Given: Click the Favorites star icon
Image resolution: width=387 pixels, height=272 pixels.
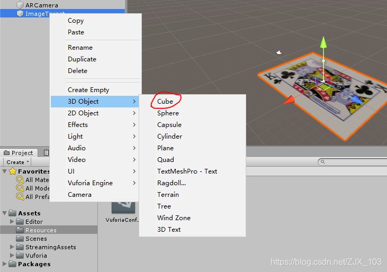Looking at the screenshot, I should click(13, 171).
